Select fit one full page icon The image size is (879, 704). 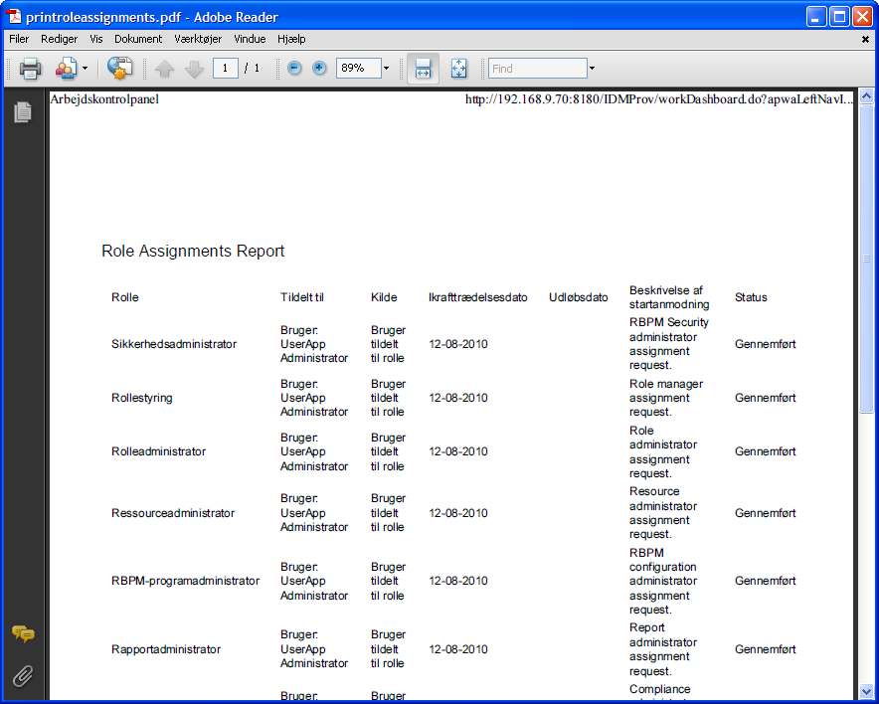[458, 69]
